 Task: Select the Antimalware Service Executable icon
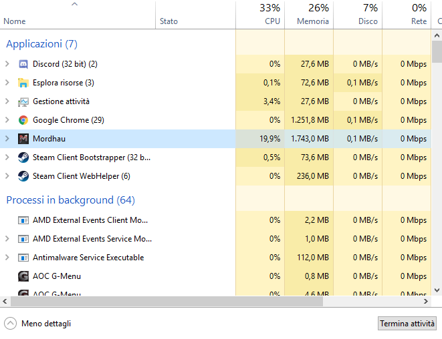tap(23, 258)
